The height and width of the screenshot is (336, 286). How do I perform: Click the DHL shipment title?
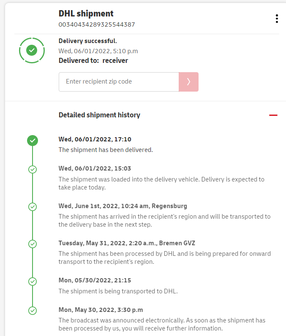click(86, 14)
